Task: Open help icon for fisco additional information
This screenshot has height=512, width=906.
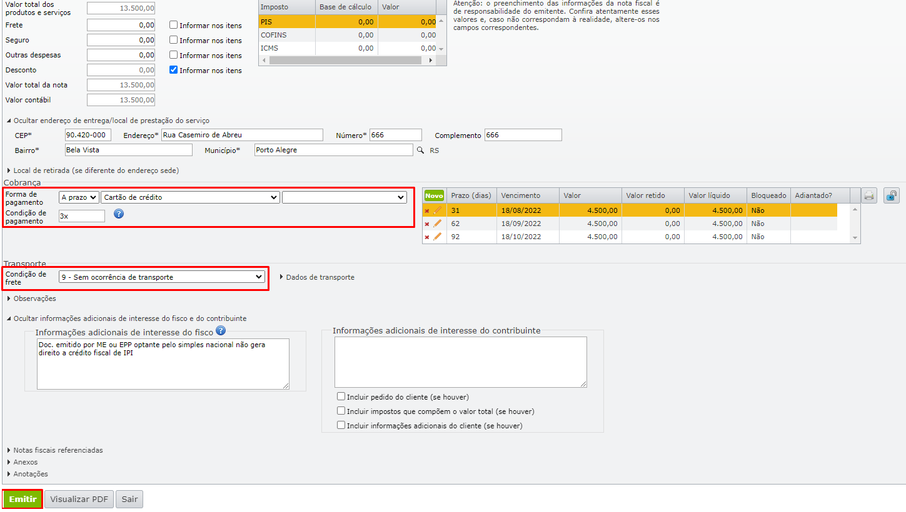Action: coord(220,331)
